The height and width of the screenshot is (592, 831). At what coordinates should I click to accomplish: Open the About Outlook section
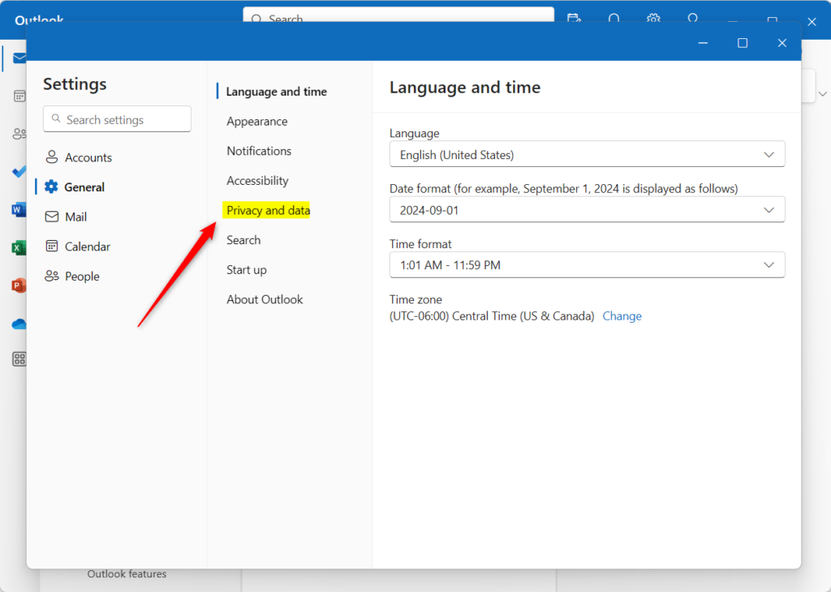pyautogui.click(x=265, y=299)
